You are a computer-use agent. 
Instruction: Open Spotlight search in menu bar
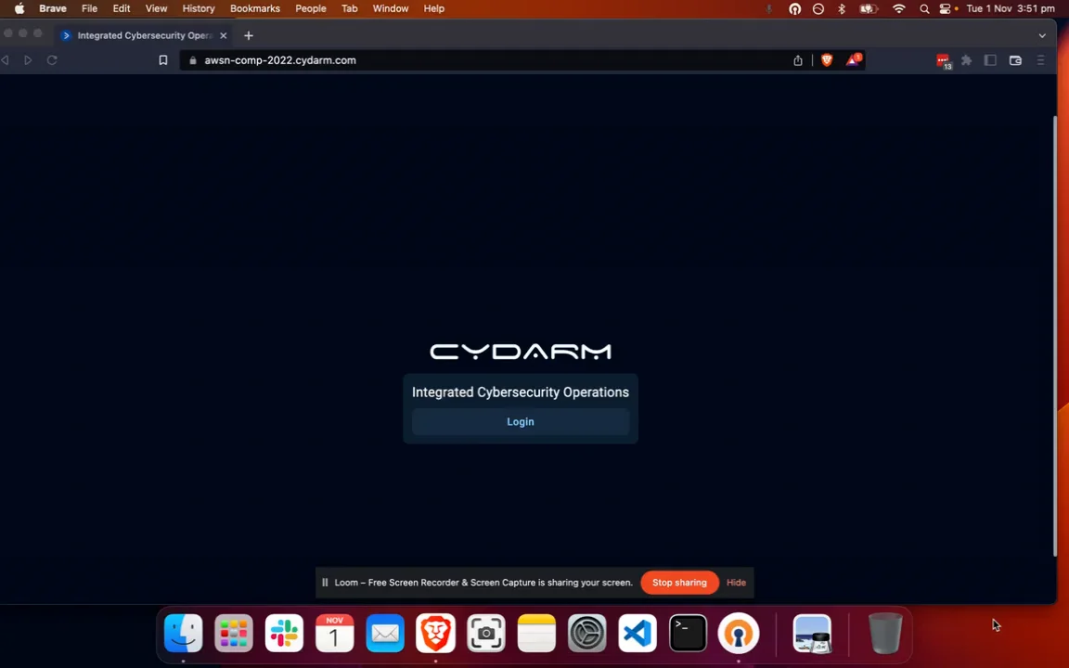(924, 9)
